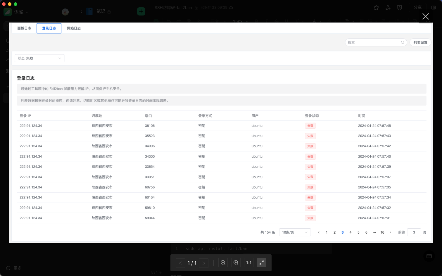The width and height of the screenshot is (442, 276).
Task: Go to next image in viewer
Action: point(204,263)
